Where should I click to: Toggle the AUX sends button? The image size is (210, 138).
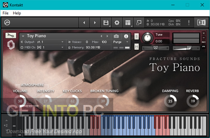coord(204,42)
